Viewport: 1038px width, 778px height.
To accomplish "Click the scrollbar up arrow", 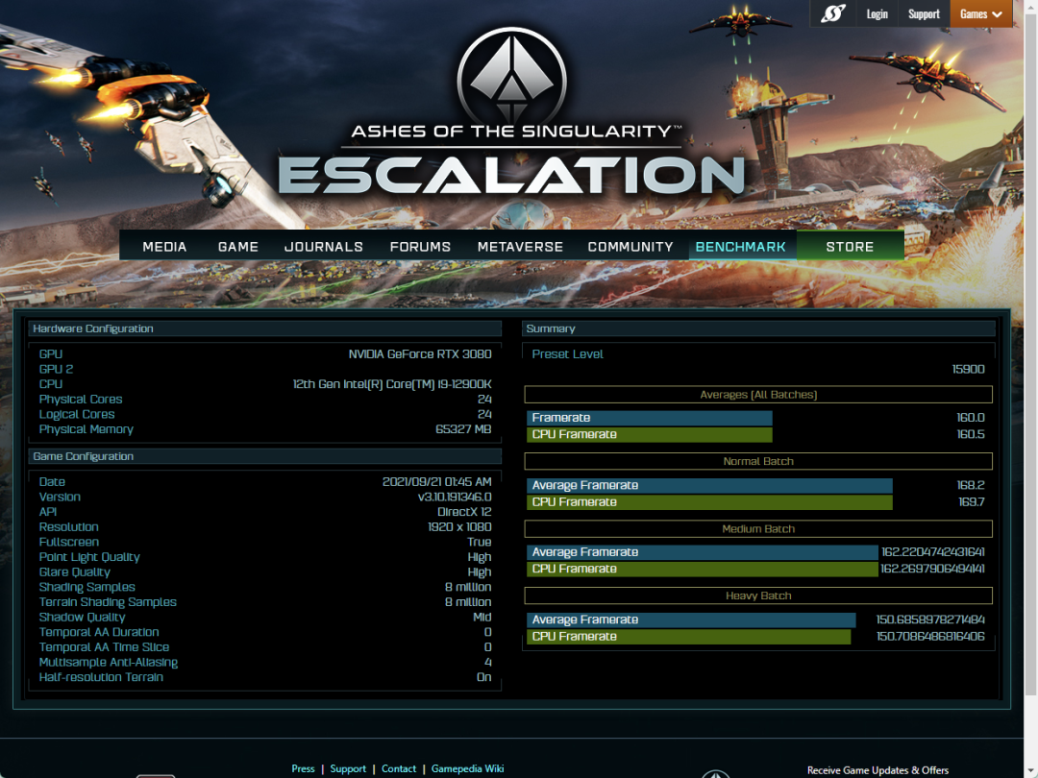I will (1029, 7).
